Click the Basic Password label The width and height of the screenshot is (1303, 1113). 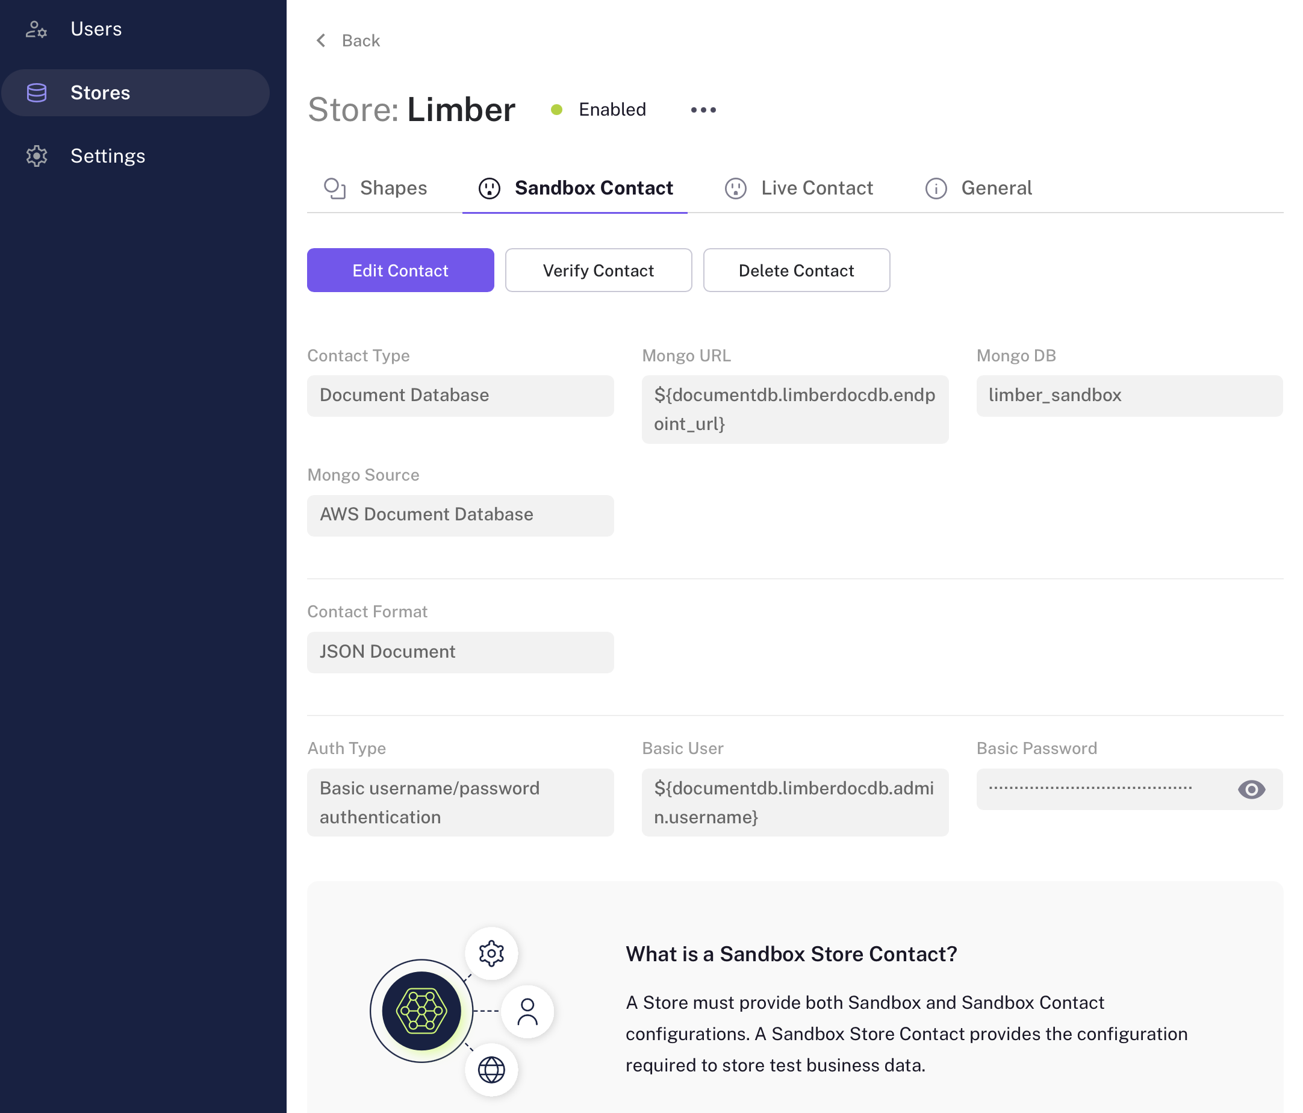pos(1037,748)
